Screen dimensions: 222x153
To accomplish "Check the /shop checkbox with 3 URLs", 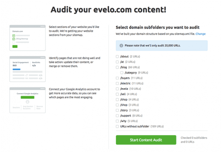I will tap(117, 105).
